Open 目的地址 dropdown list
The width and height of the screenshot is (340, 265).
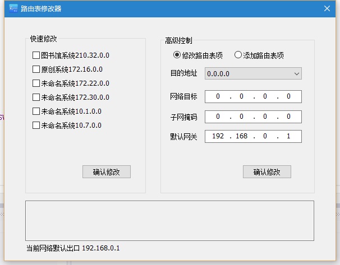(253, 73)
